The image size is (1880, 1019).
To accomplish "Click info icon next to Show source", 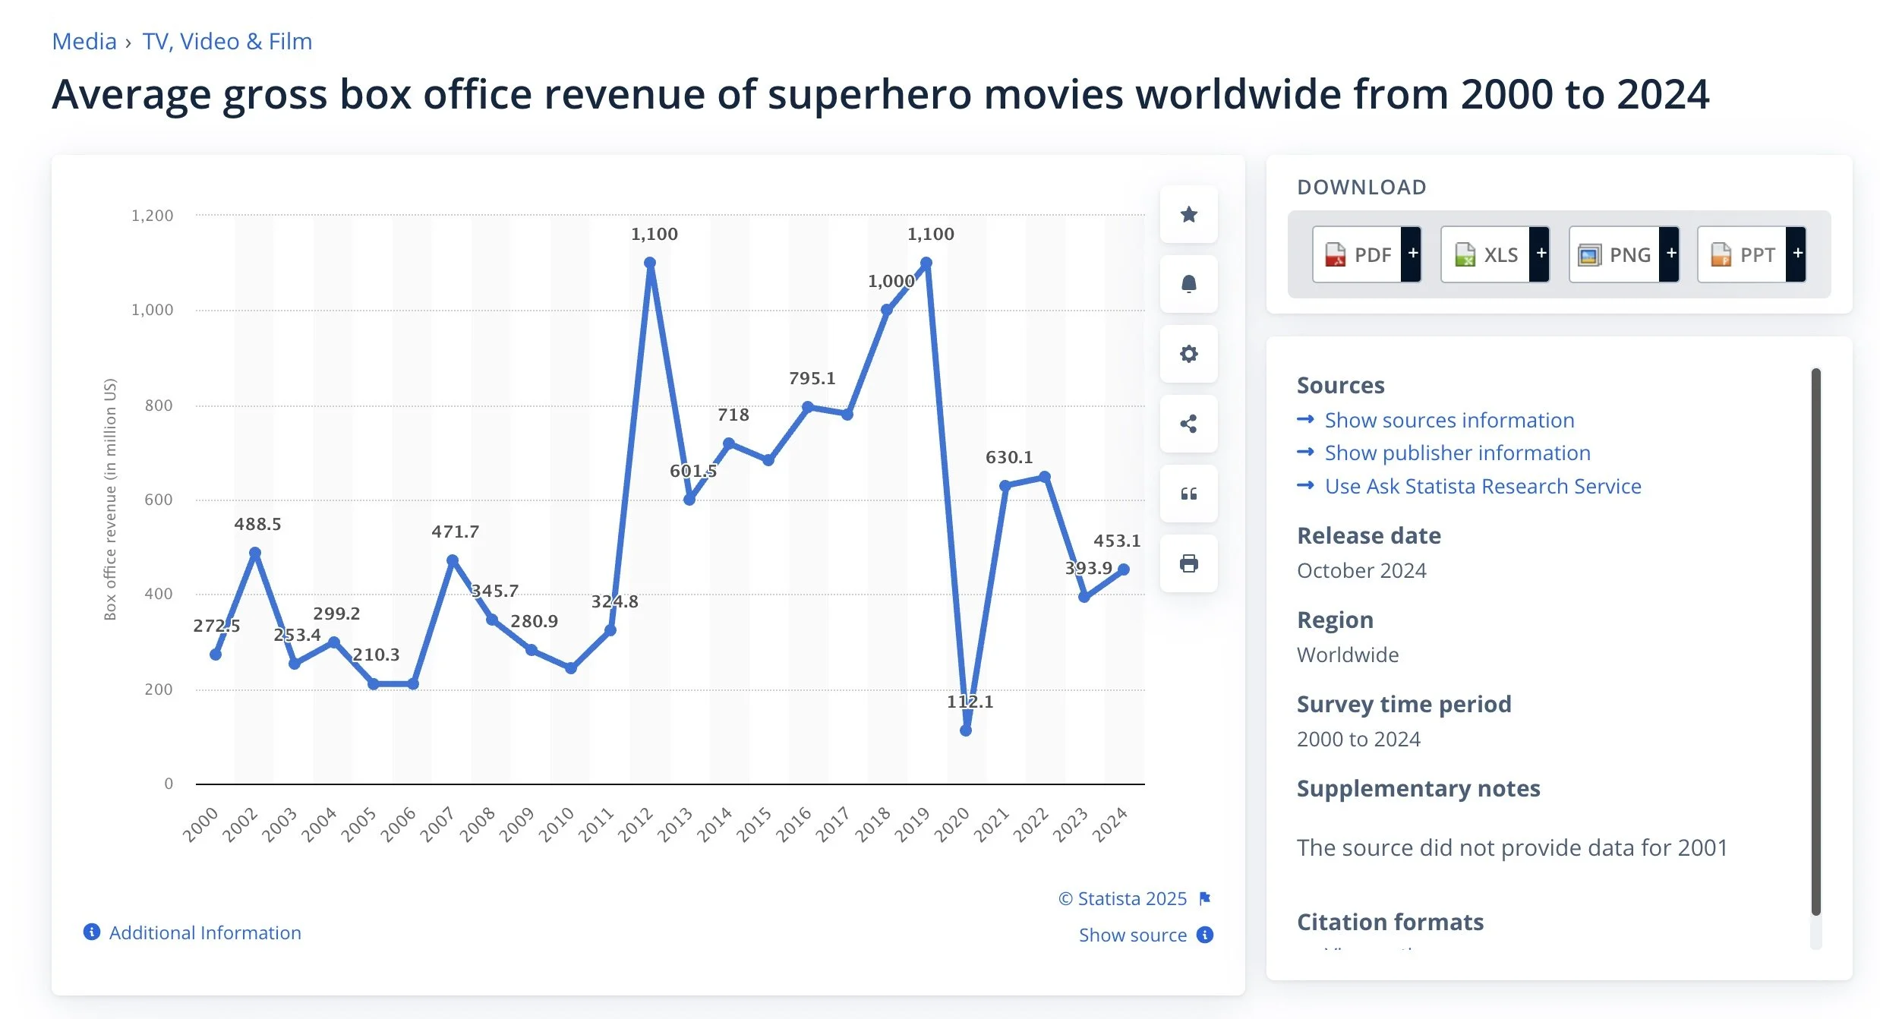I will tap(1205, 935).
